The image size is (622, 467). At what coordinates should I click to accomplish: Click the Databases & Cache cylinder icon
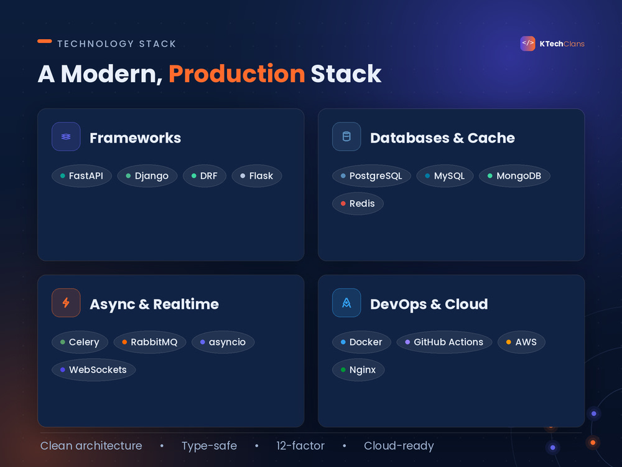click(x=346, y=136)
